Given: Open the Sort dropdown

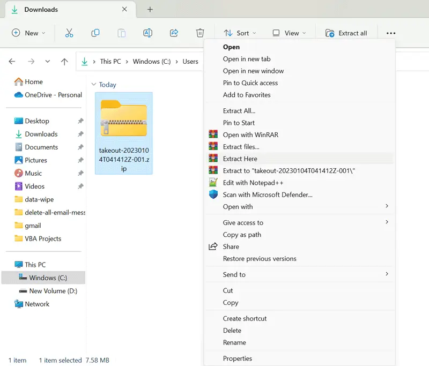Looking at the screenshot, I should tap(240, 33).
